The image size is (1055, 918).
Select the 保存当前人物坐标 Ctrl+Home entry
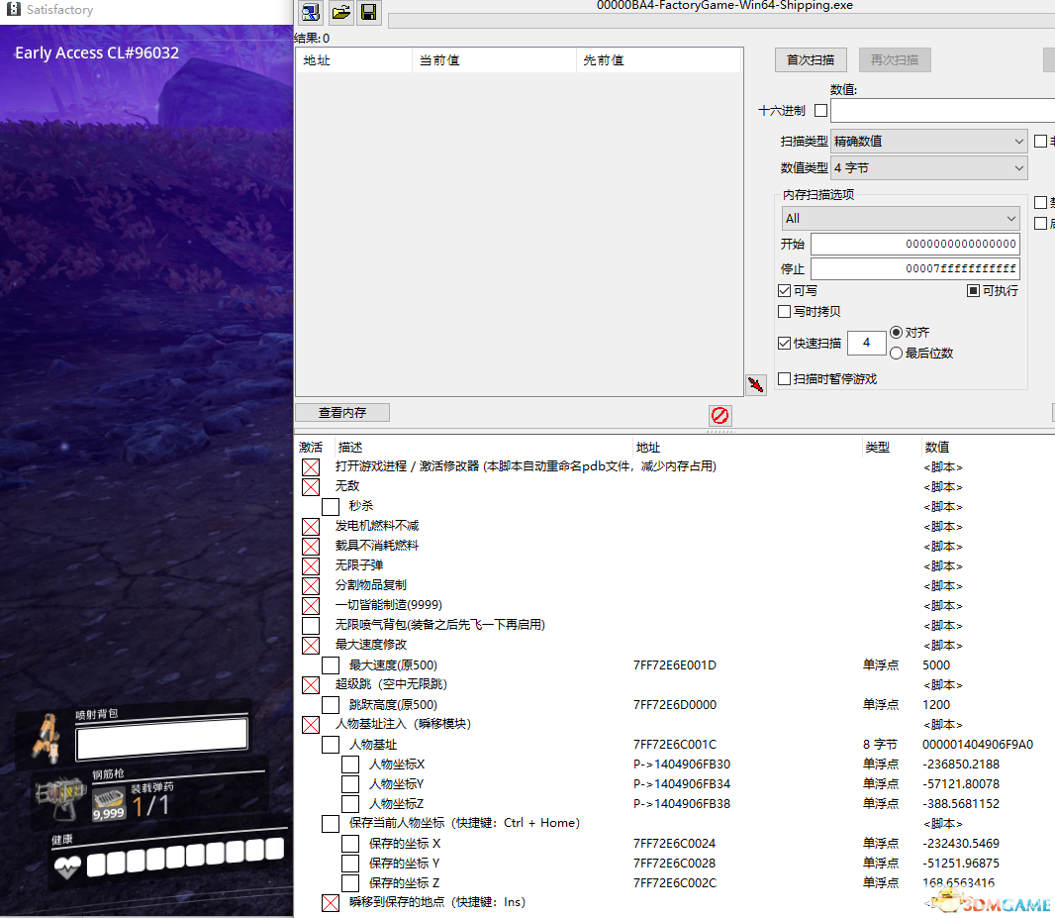point(463,823)
